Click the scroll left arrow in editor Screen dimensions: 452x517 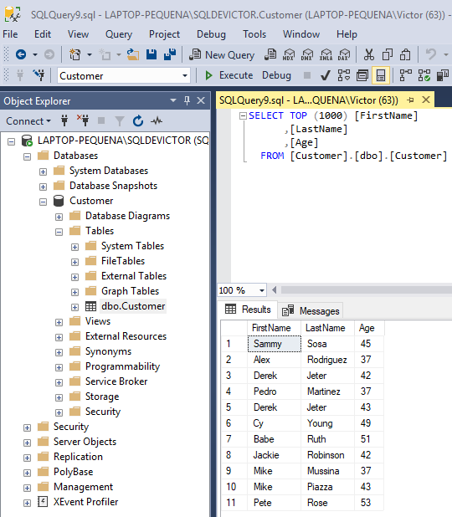275,290
